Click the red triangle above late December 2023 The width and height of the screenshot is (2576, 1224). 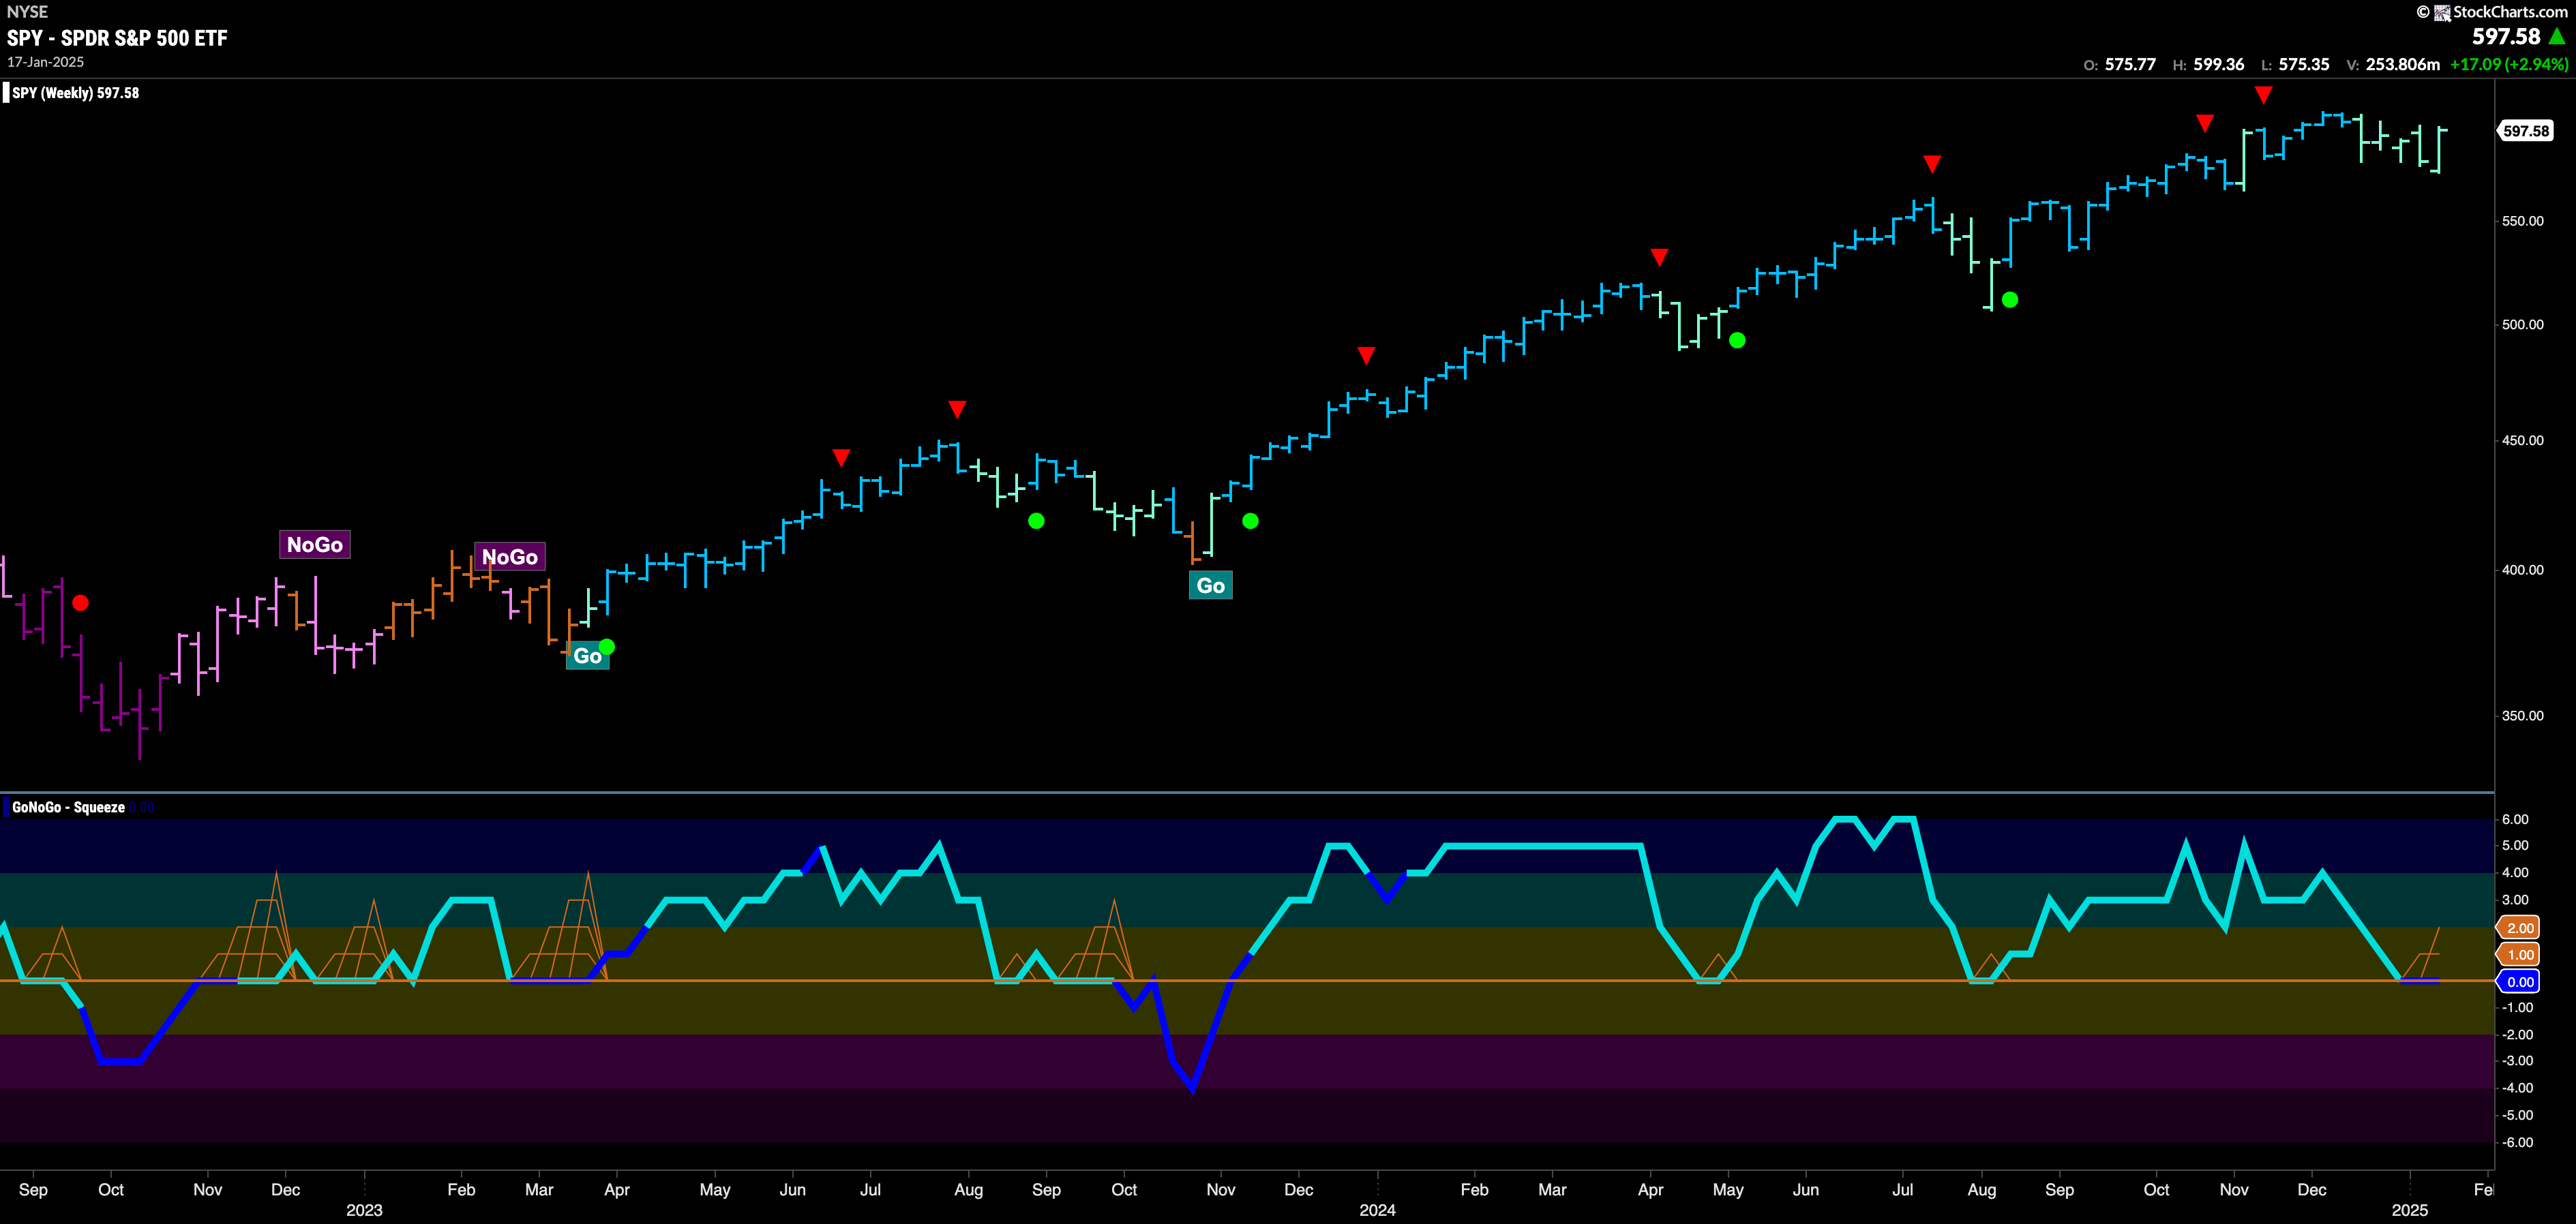pos(1366,356)
